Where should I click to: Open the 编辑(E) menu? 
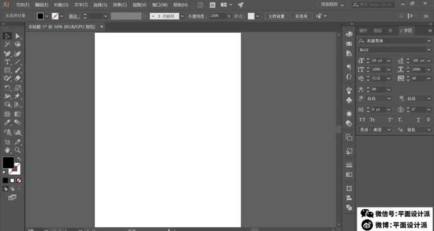[42, 5]
